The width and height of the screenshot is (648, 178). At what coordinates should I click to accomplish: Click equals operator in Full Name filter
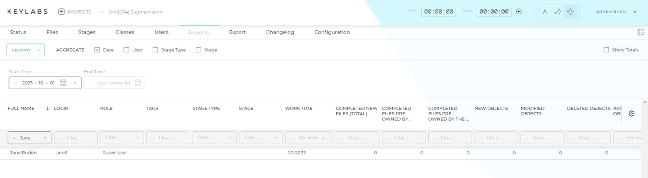pos(14,138)
